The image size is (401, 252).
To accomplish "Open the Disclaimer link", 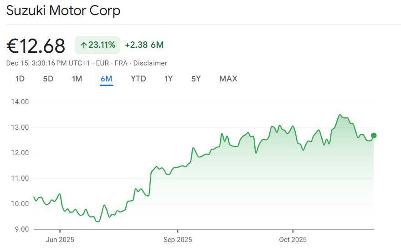I will click(x=150, y=63).
